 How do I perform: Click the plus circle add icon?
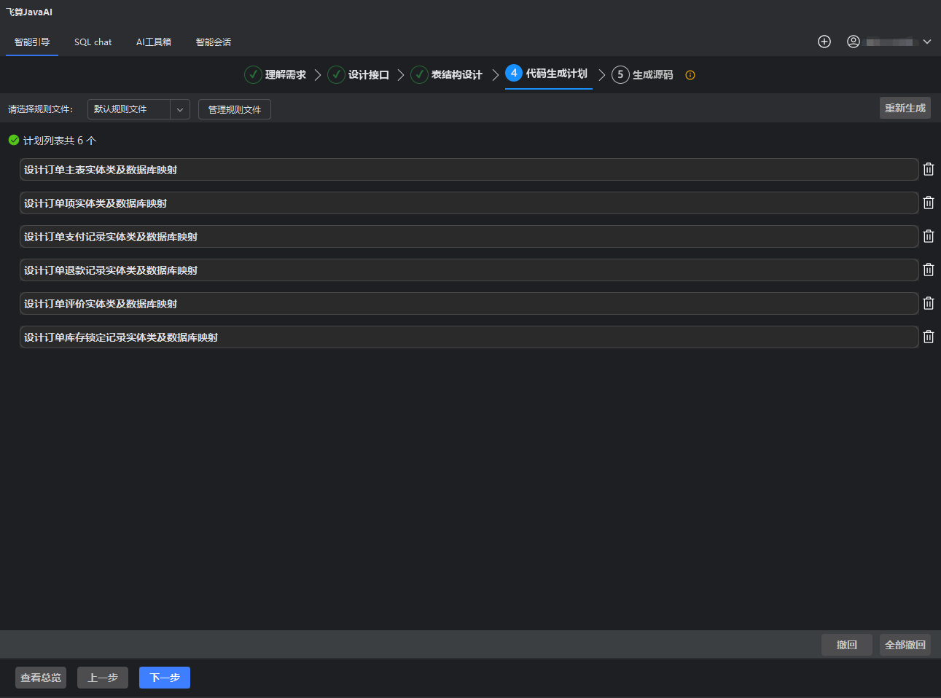pos(824,42)
